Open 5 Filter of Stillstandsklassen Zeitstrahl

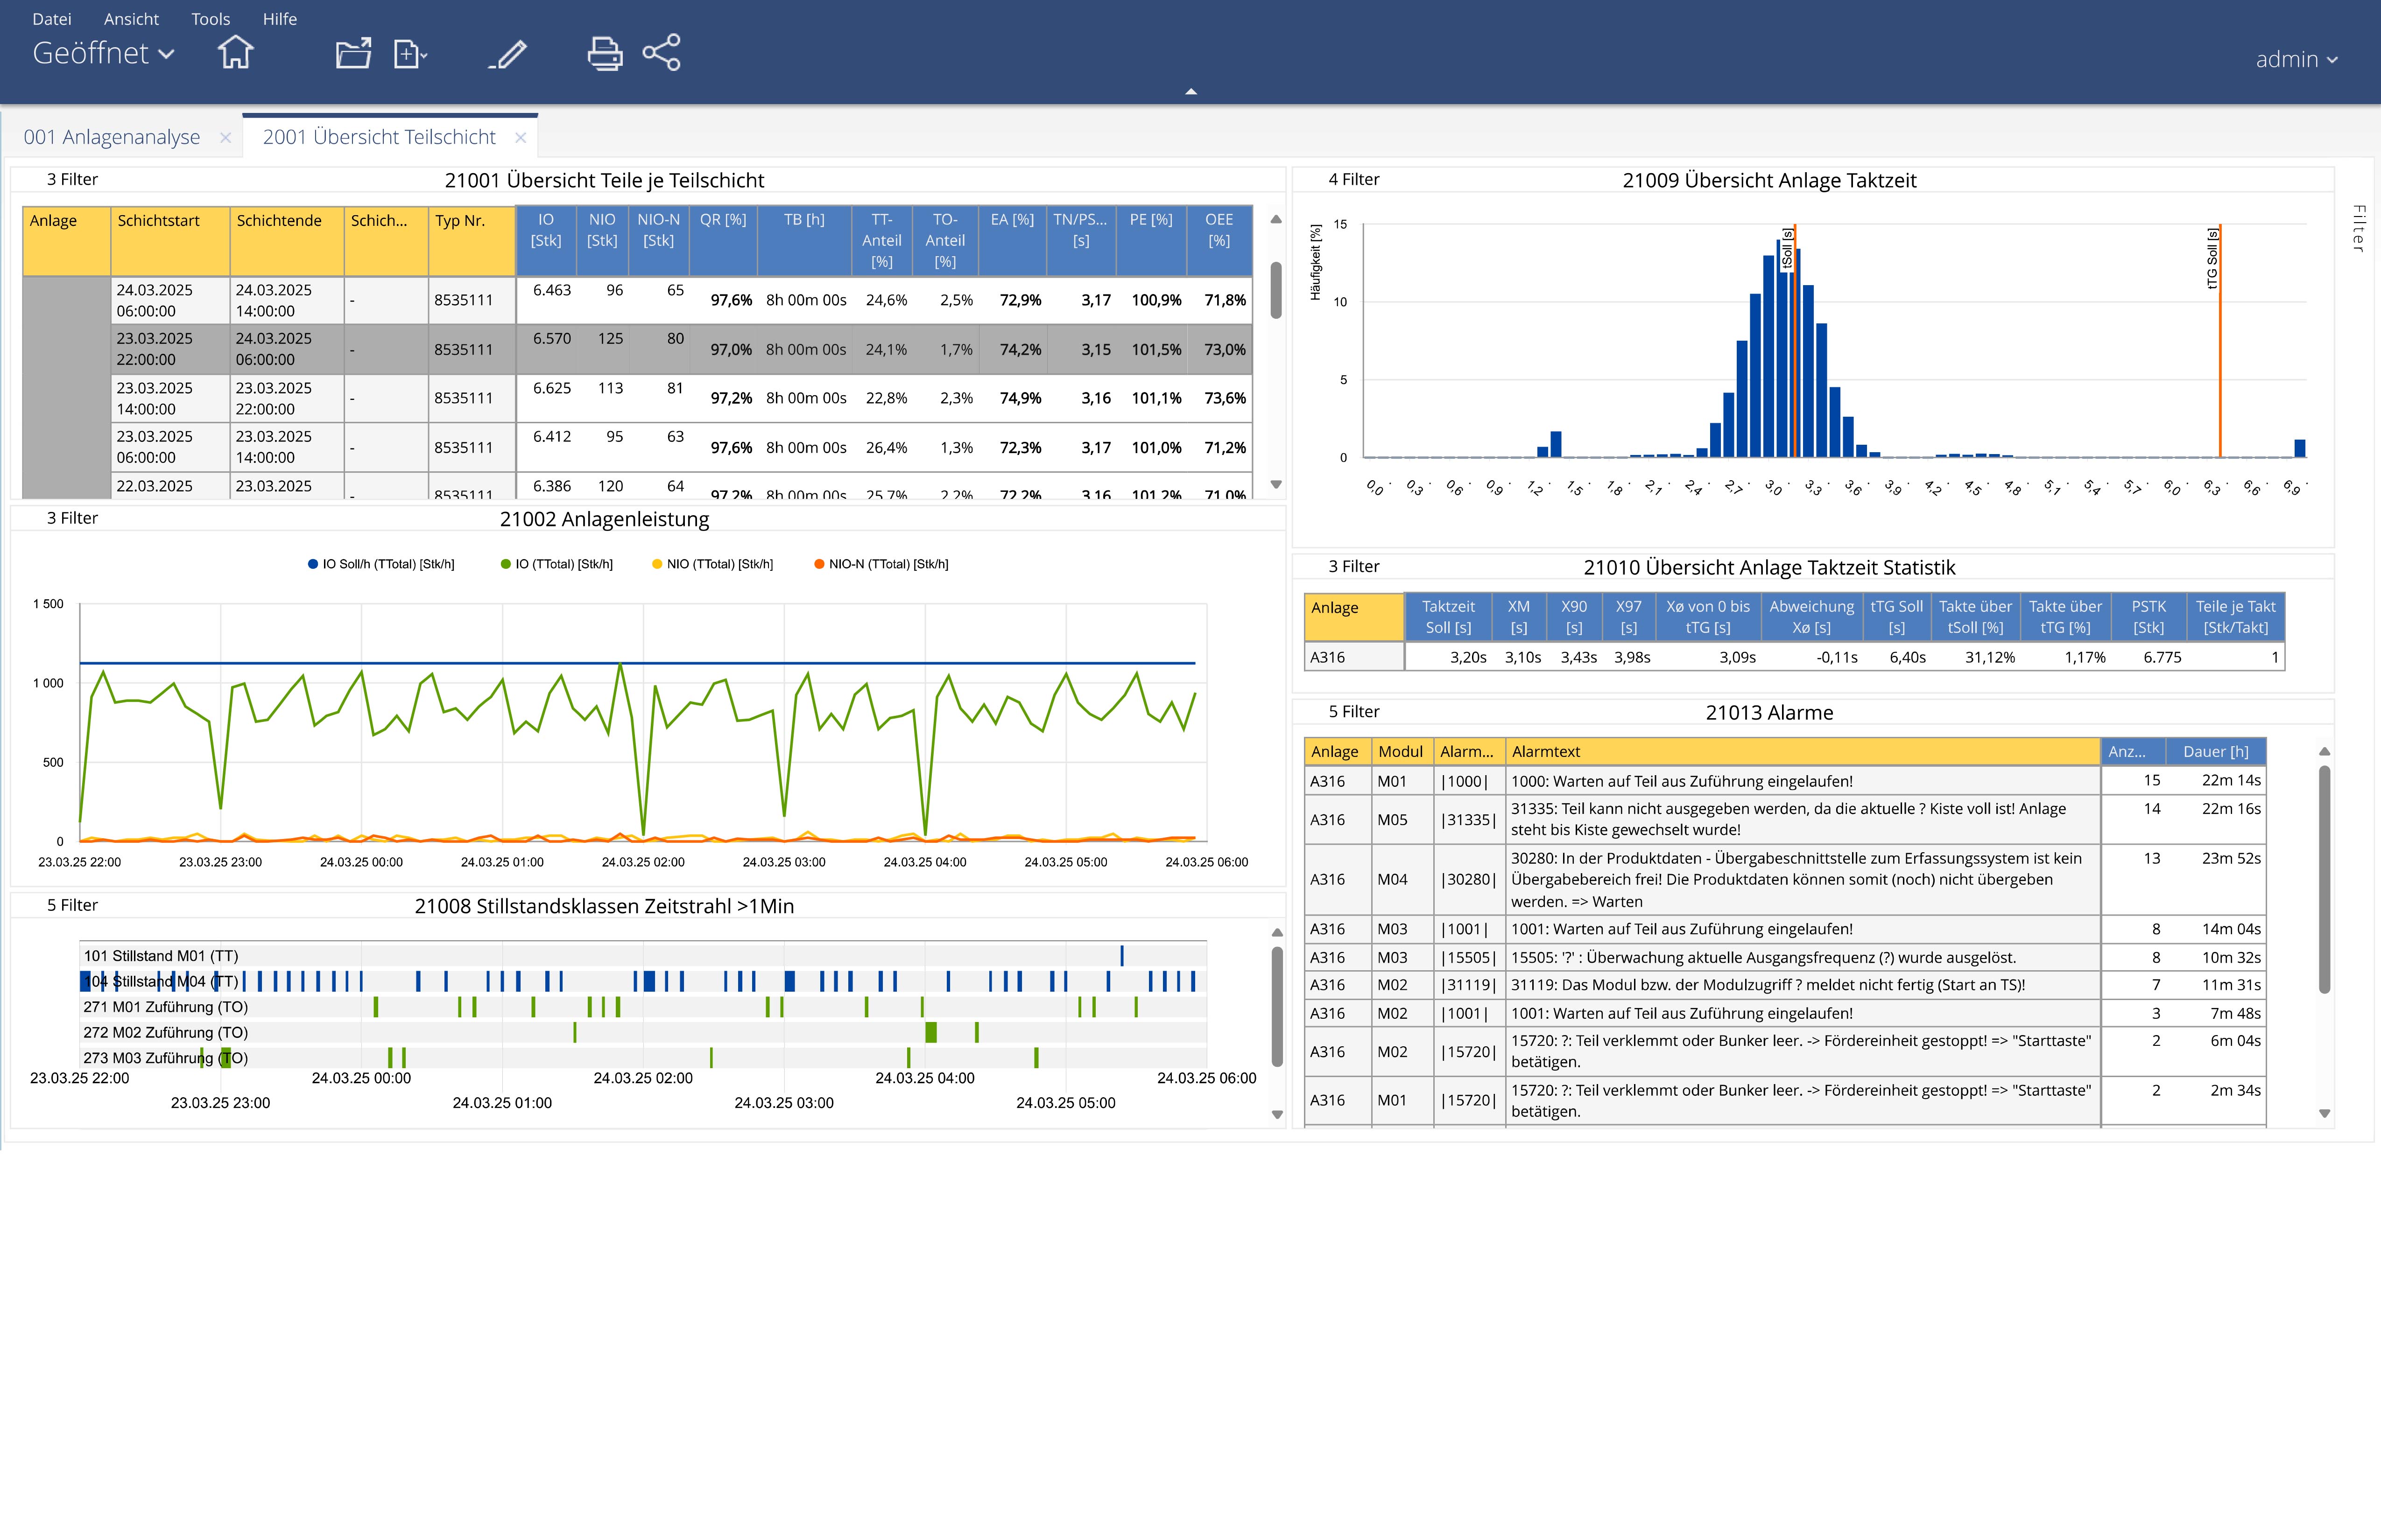coord(72,905)
